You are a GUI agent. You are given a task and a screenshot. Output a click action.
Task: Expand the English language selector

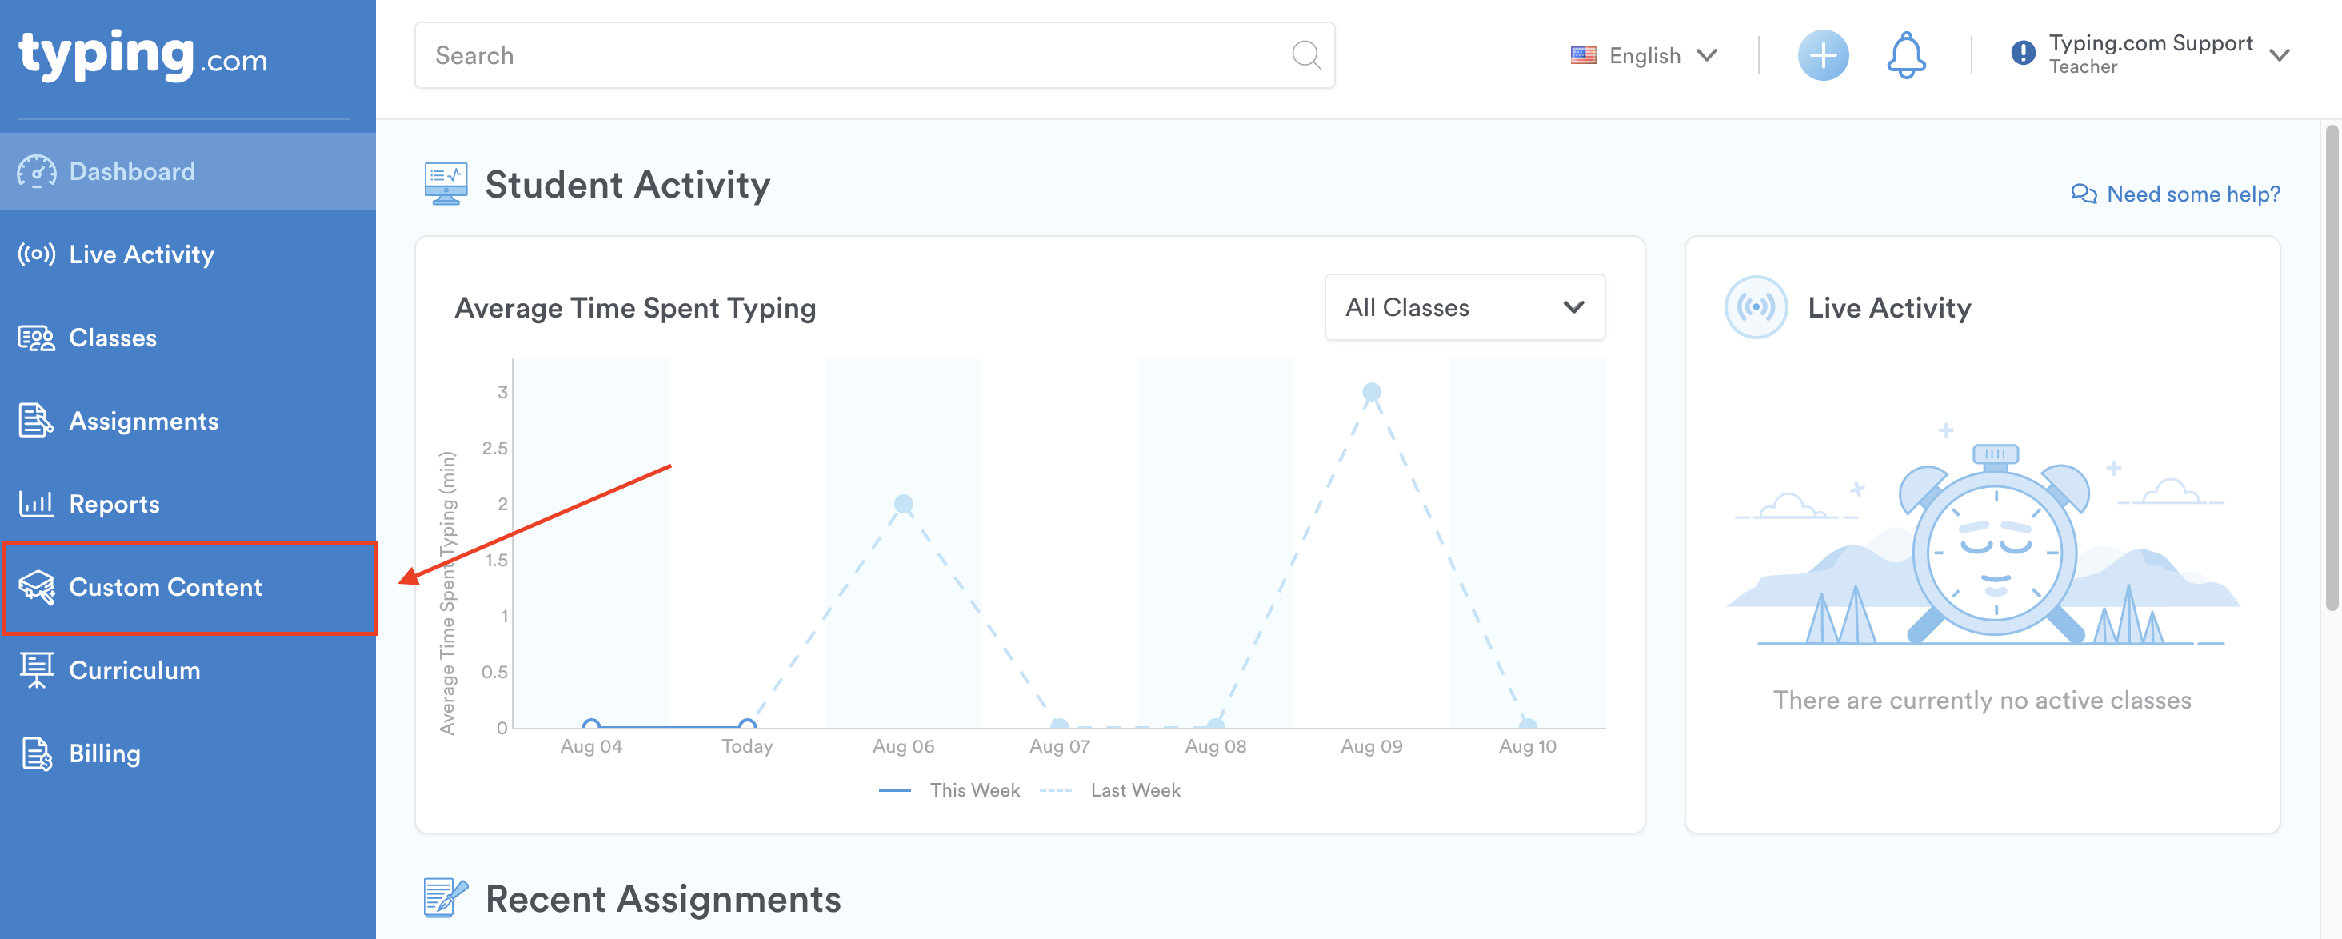pyautogui.click(x=1644, y=55)
